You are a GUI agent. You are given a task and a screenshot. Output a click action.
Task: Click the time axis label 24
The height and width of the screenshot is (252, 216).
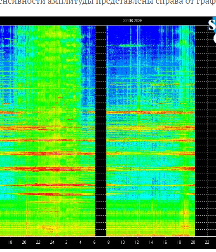[x=52, y=242]
